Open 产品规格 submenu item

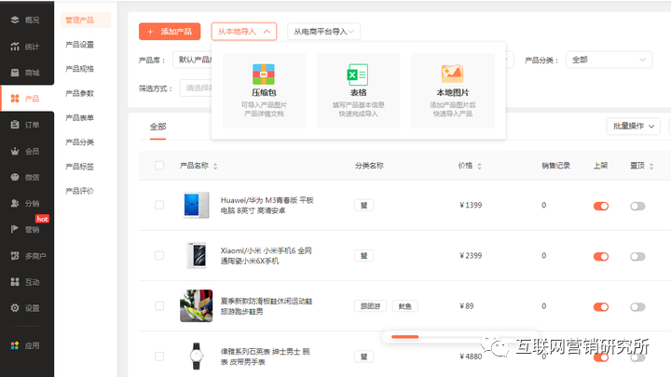(x=79, y=69)
